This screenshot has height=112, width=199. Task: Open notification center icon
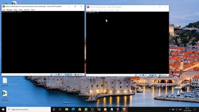coord(195,109)
